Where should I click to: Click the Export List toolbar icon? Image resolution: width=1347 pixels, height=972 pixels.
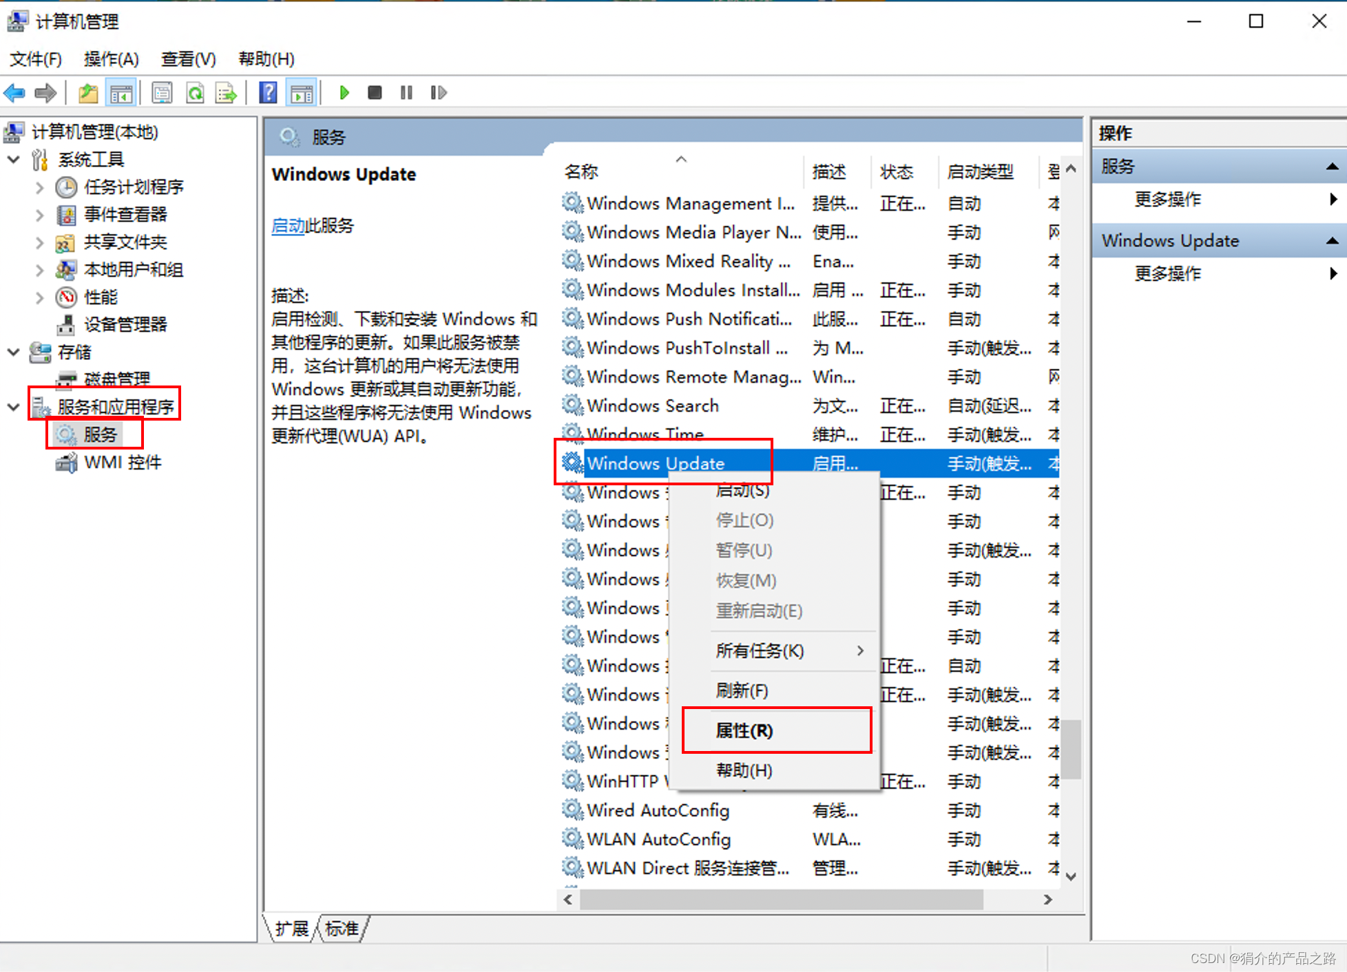tap(226, 92)
